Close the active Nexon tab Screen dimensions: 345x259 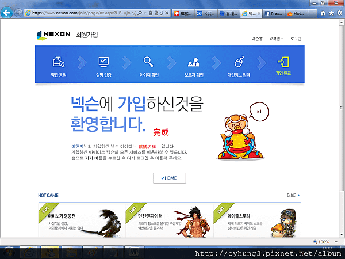[259, 13]
